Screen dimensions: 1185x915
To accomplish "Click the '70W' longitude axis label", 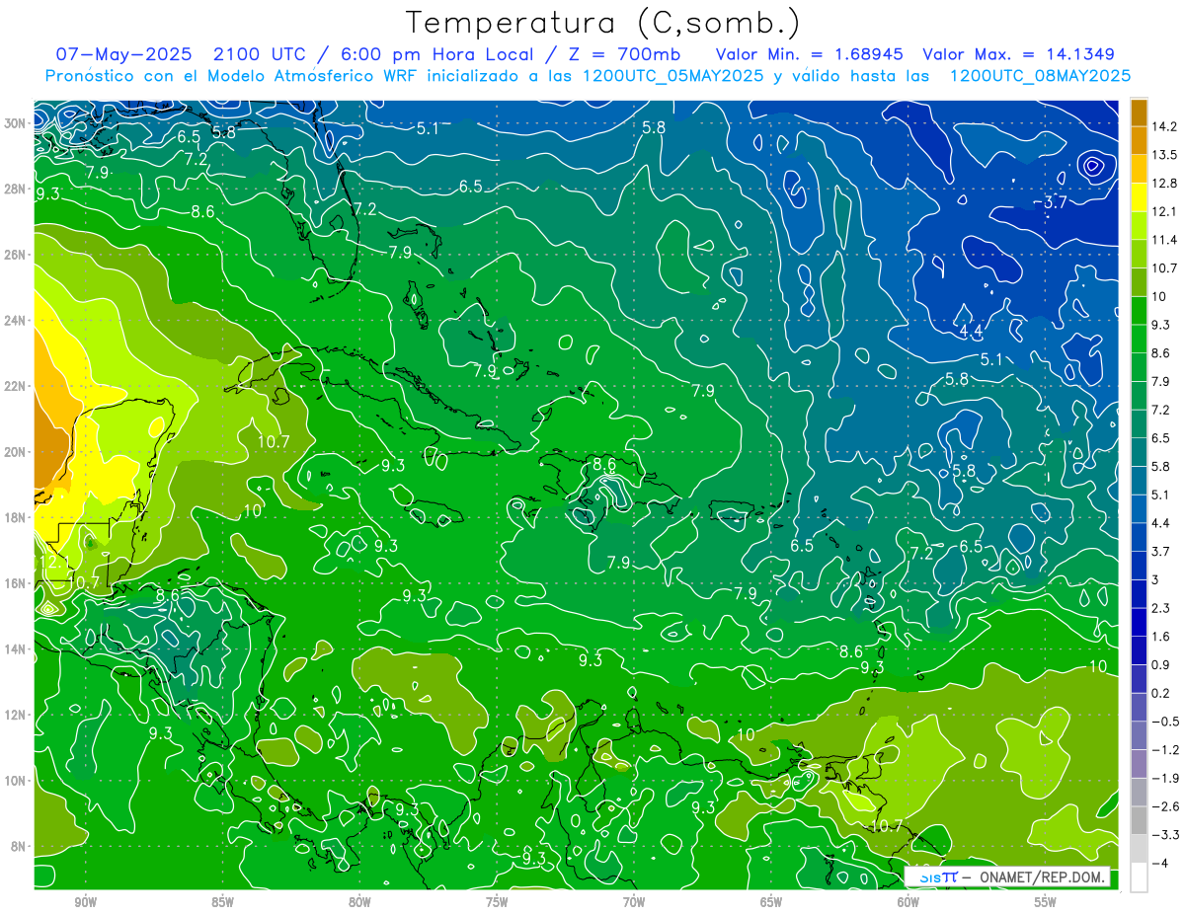I will [634, 902].
